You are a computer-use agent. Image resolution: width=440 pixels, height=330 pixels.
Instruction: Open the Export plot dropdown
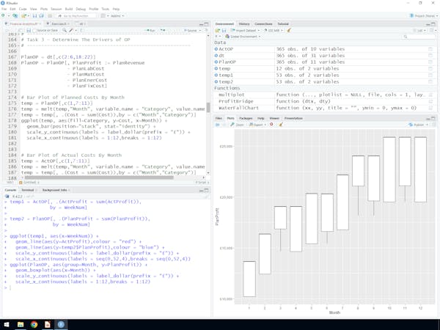tap(257, 125)
